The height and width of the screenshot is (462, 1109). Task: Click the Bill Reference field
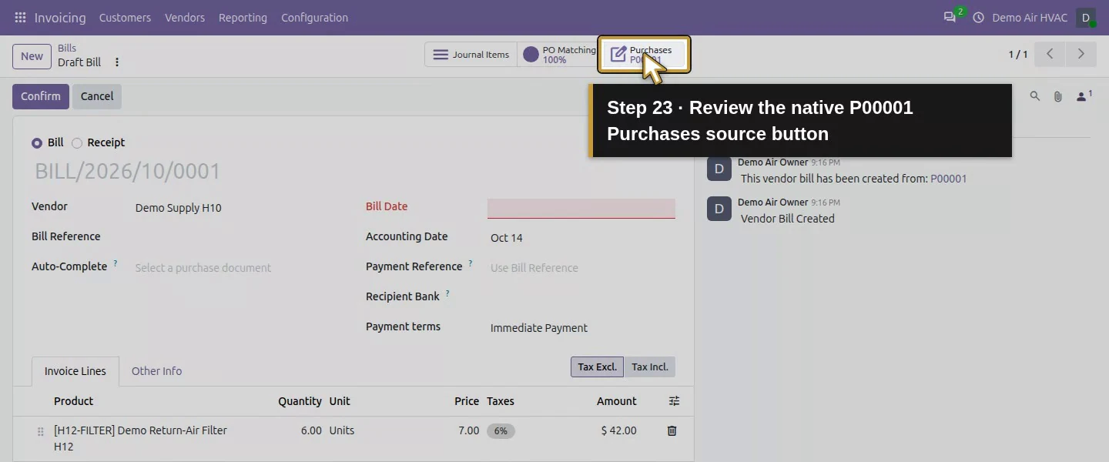236,238
